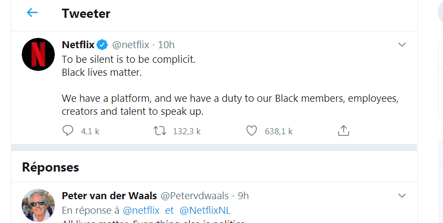Click the 132,3 k retweets count
The height and width of the screenshot is (223, 443).
(187, 131)
